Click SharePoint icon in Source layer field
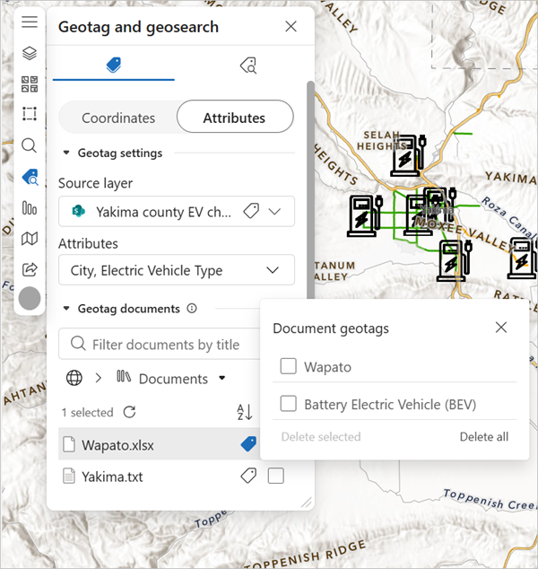538x569 pixels. (x=78, y=211)
